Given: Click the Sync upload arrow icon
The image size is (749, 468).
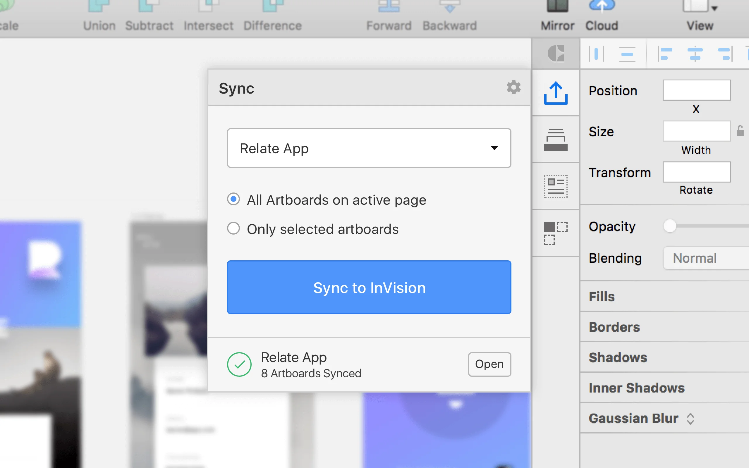Looking at the screenshot, I should [556, 93].
